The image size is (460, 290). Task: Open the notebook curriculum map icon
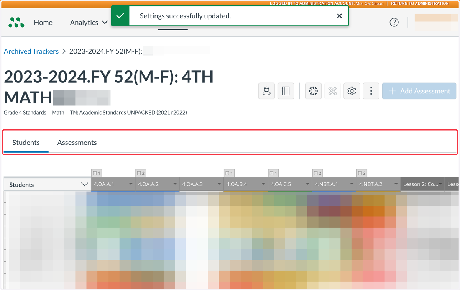point(286,91)
